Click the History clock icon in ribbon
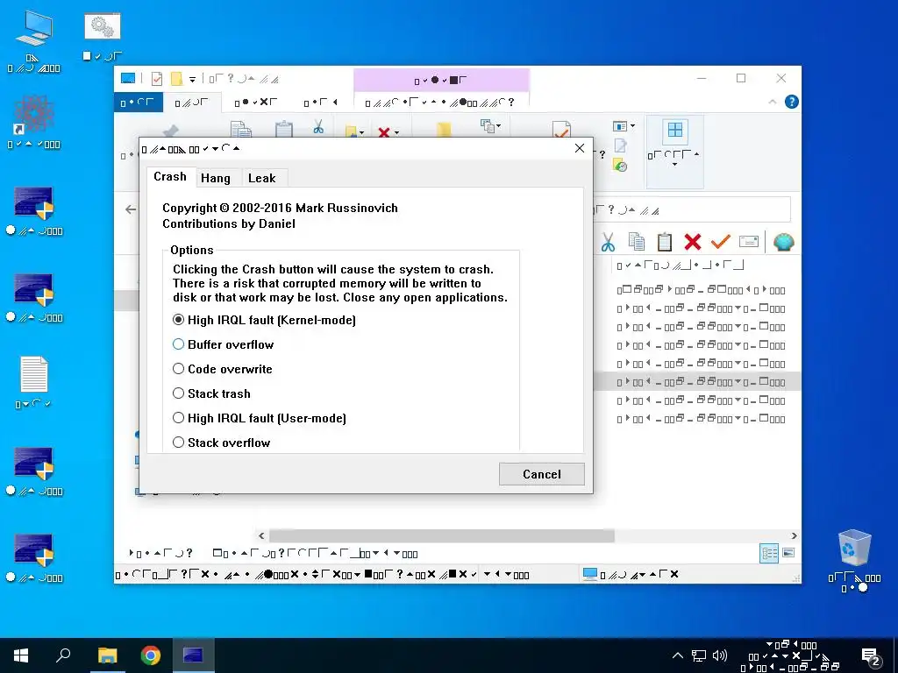 pyautogui.click(x=620, y=166)
